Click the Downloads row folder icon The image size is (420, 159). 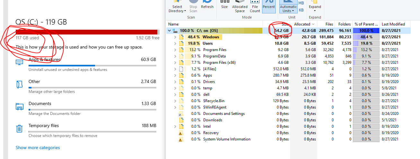click(x=181, y=120)
